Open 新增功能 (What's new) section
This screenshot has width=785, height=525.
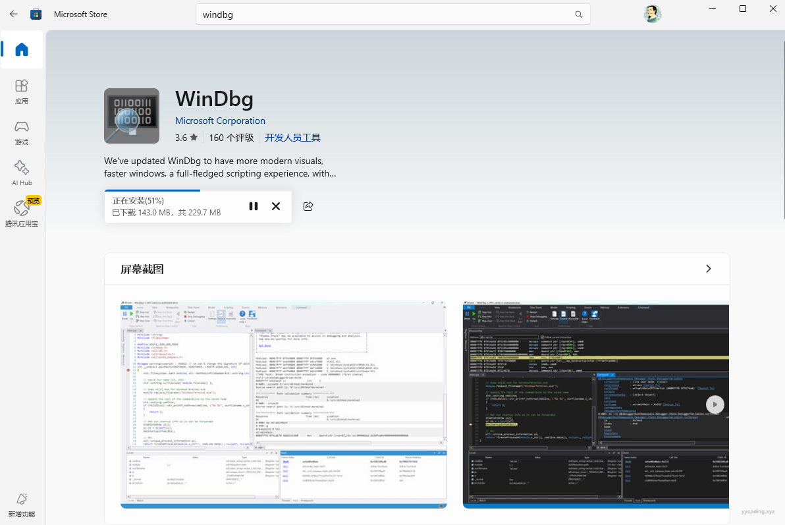22,504
